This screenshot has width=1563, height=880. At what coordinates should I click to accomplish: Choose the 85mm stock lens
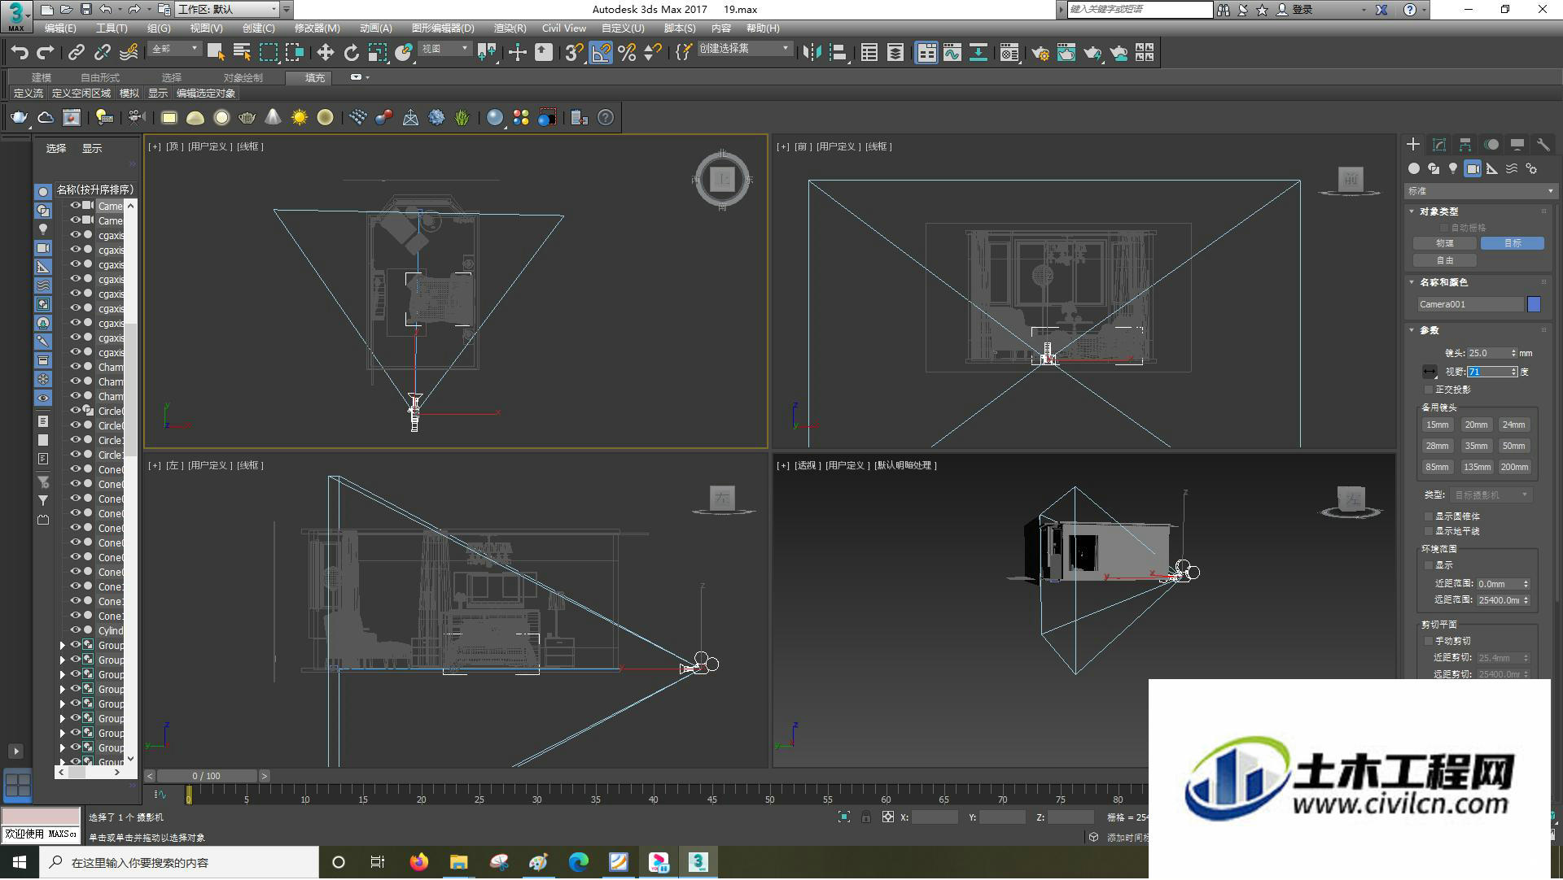tap(1437, 467)
